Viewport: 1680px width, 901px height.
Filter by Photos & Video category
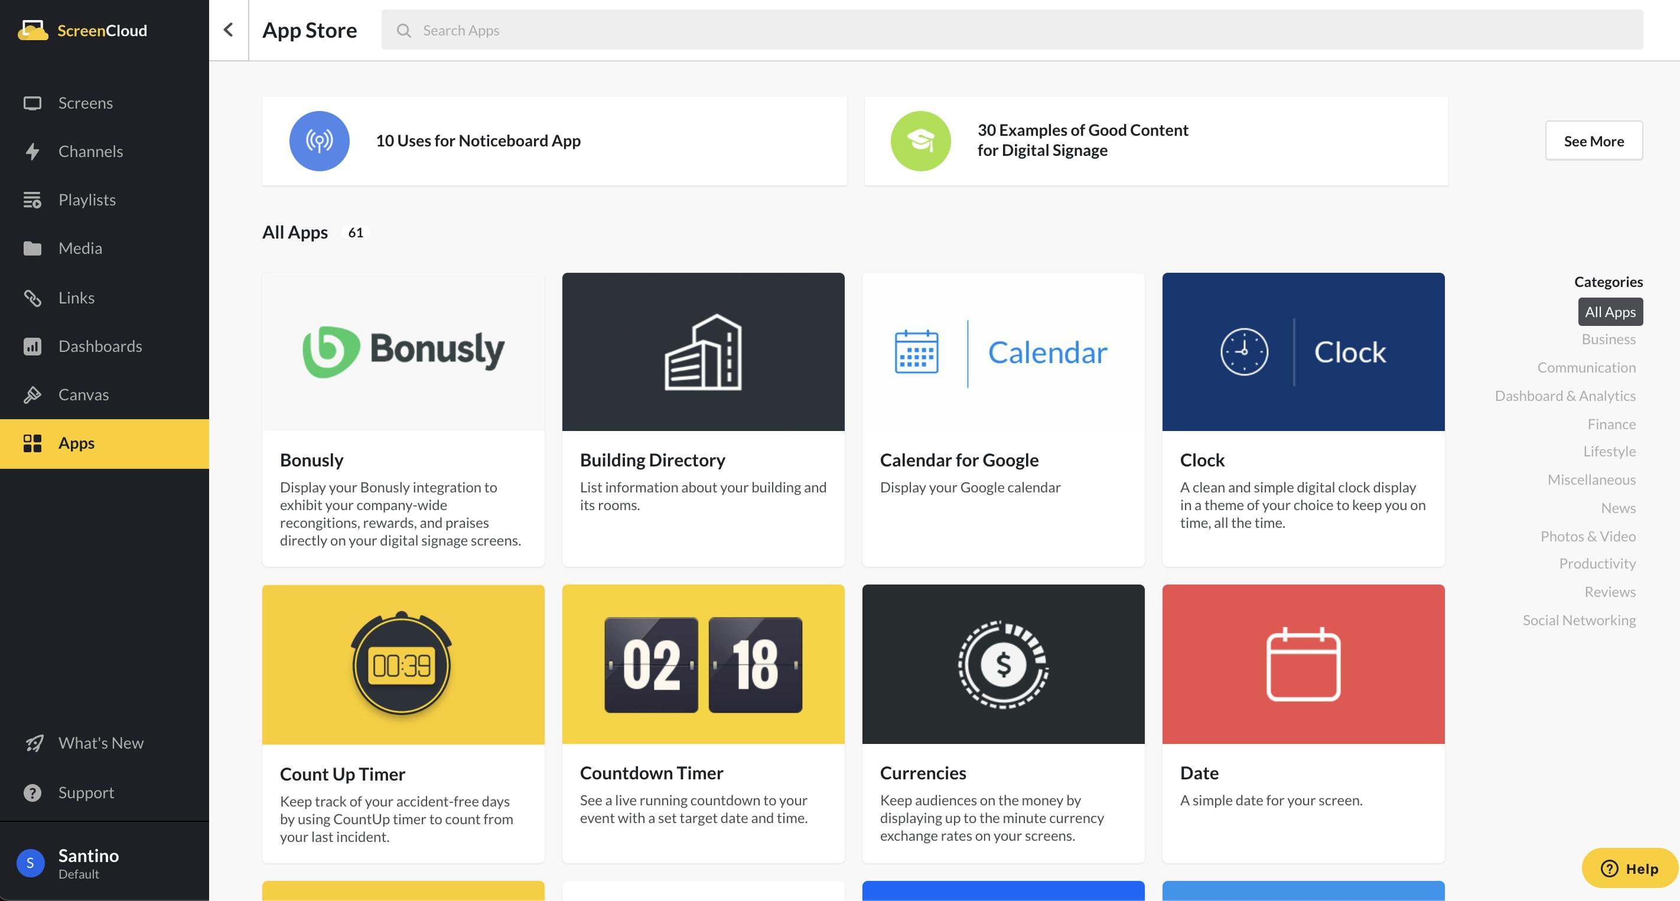(x=1588, y=537)
